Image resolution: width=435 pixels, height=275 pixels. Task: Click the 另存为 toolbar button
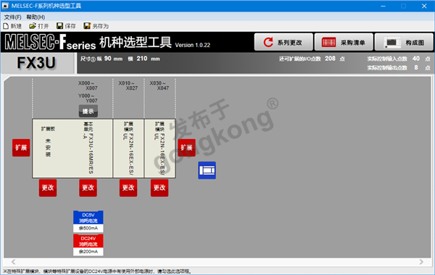(96, 26)
